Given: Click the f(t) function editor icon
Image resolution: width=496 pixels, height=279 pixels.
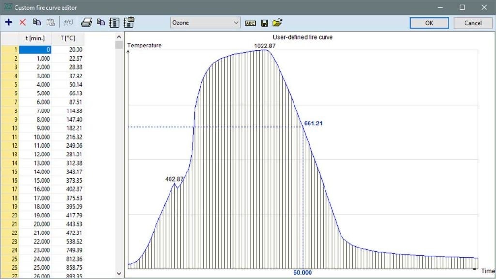Looking at the screenshot, I should pos(68,22).
